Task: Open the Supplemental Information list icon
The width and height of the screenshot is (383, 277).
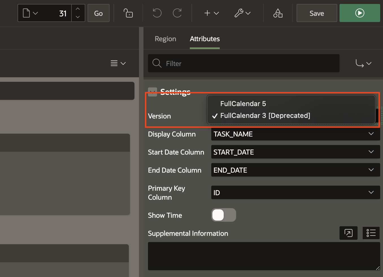Action: click(x=371, y=233)
